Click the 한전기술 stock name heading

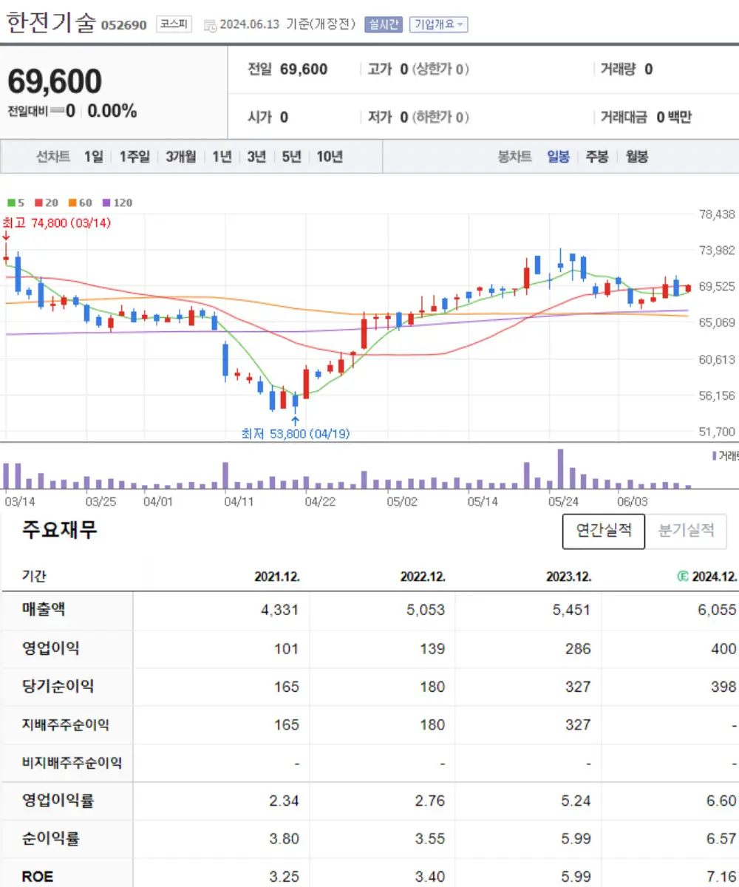point(51,23)
